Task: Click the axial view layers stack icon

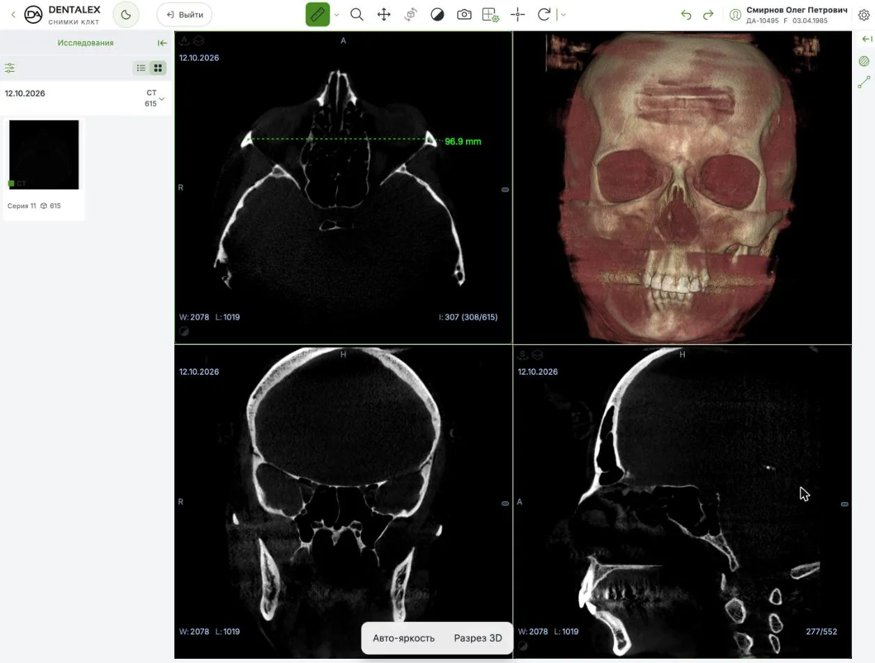Action: 199,41
